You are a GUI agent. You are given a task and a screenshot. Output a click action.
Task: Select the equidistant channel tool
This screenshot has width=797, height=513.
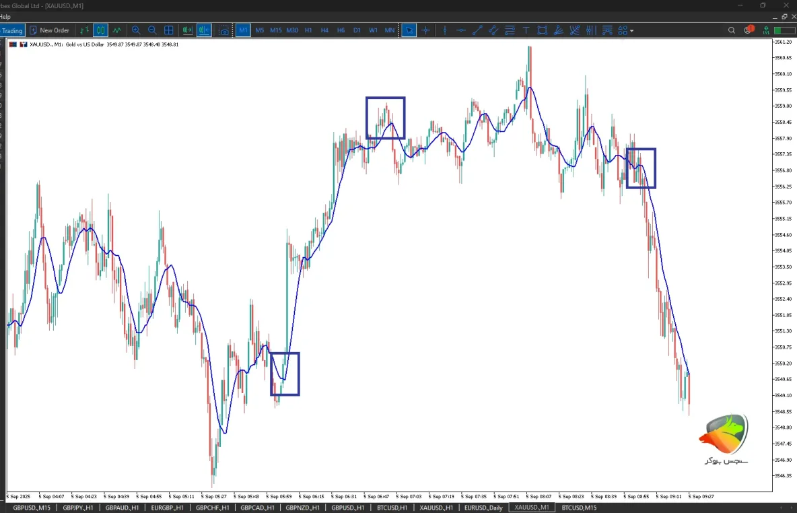pyautogui.click(x=493, y=30)
